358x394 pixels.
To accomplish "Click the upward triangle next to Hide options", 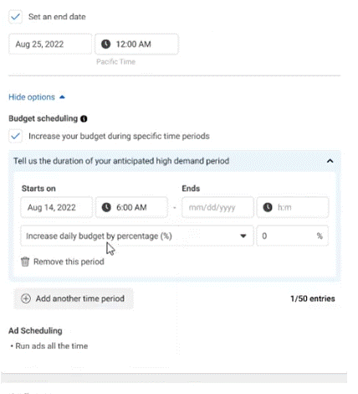I will (62, 97).
